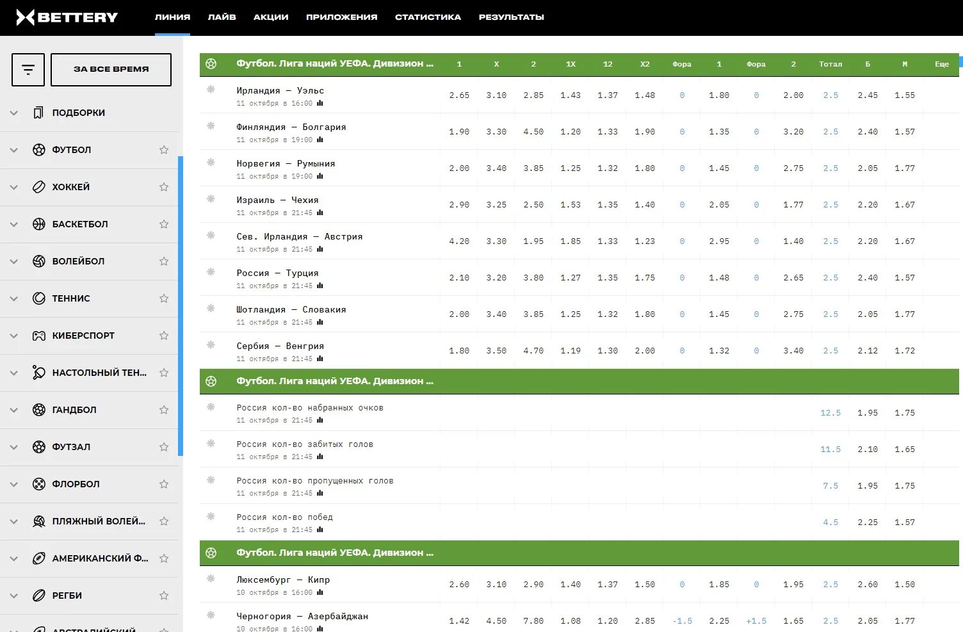The height and width of the screenshot is (632, 963).
Task: Toggle favorite marker for Норвегия – Румыния match
Action: click(x=211, y=162)
